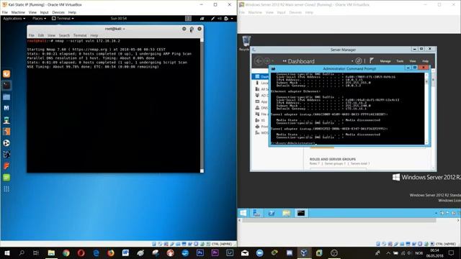This screenshot has height=259, width=461.
Task: Open Photoshop from host Windows taskbar
Action: (200, 253)
